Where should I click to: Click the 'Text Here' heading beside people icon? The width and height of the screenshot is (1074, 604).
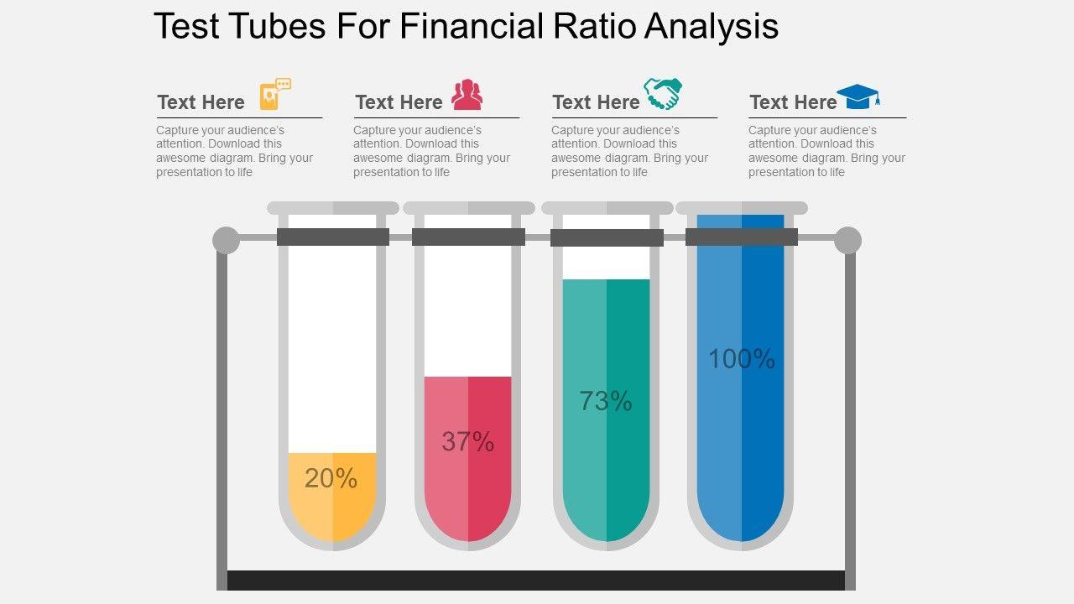[399, 102]
